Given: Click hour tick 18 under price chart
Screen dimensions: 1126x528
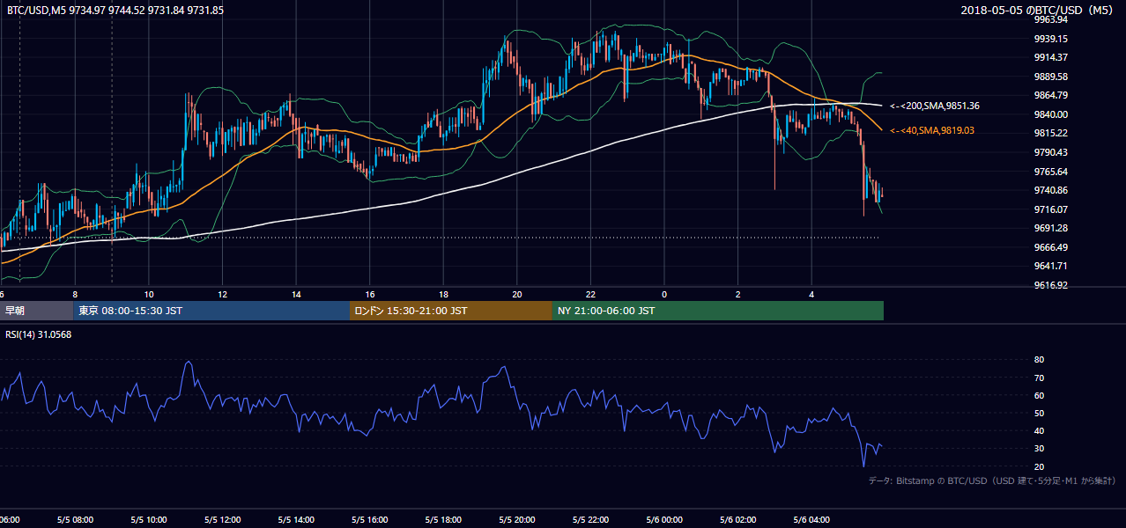Looking at the screenshot, I should pyautogui.click(x=443, y=295).
